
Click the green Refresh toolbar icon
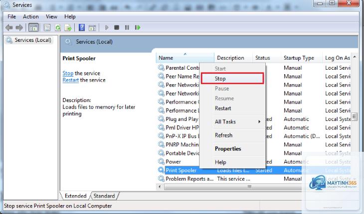(x=57, y=28)
